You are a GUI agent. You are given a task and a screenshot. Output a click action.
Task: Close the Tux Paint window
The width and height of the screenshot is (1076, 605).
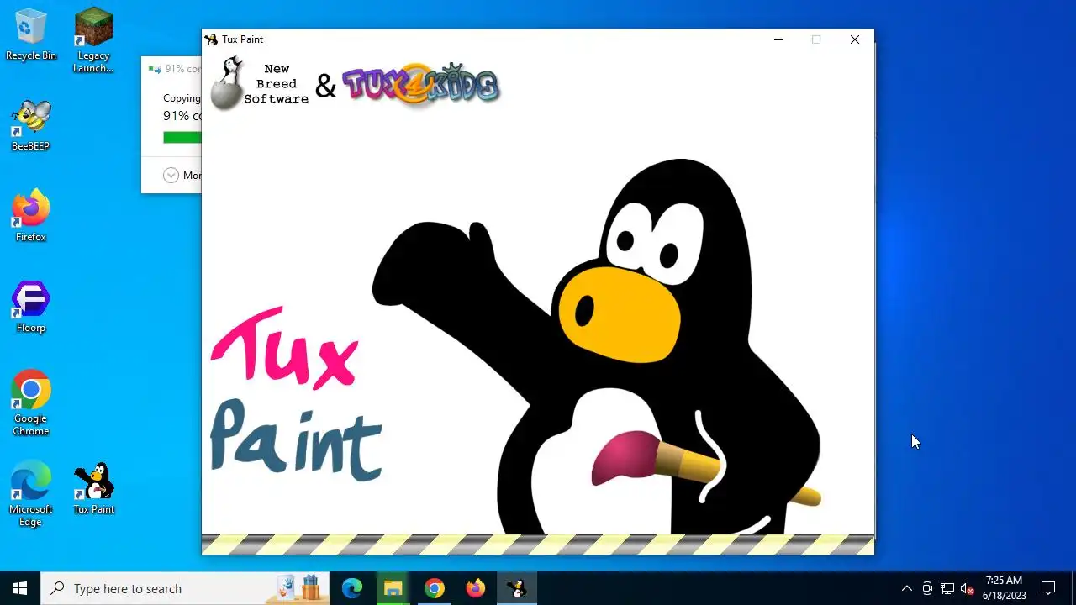(854, 39)
